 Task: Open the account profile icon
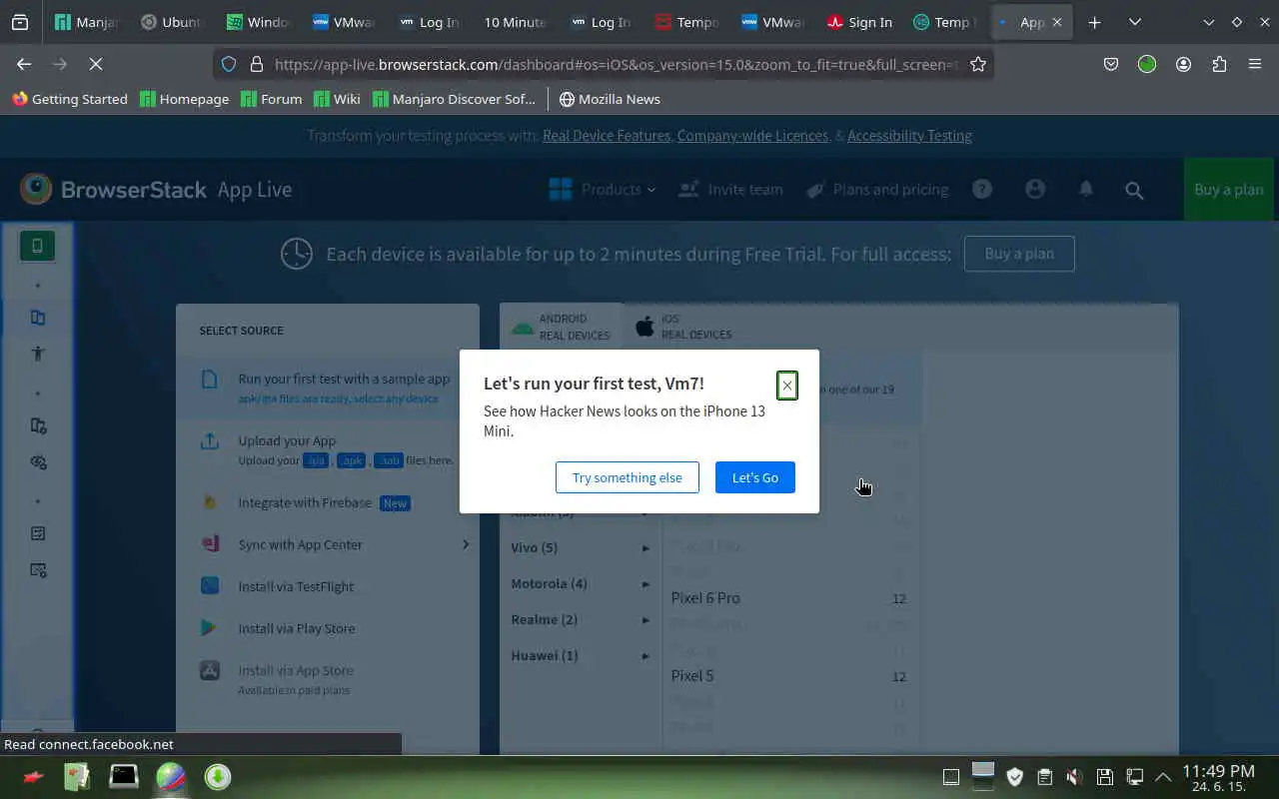[x=1035, y=189]
